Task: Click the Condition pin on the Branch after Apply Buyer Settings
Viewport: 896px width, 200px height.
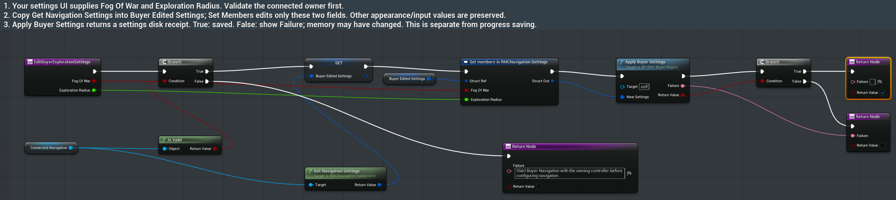Action: (762, 81)
